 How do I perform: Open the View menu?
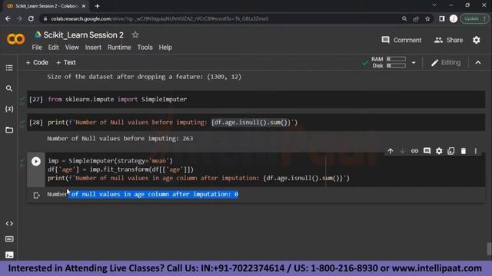71,48
